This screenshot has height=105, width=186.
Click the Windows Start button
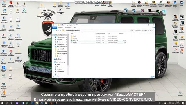(2, 103)
